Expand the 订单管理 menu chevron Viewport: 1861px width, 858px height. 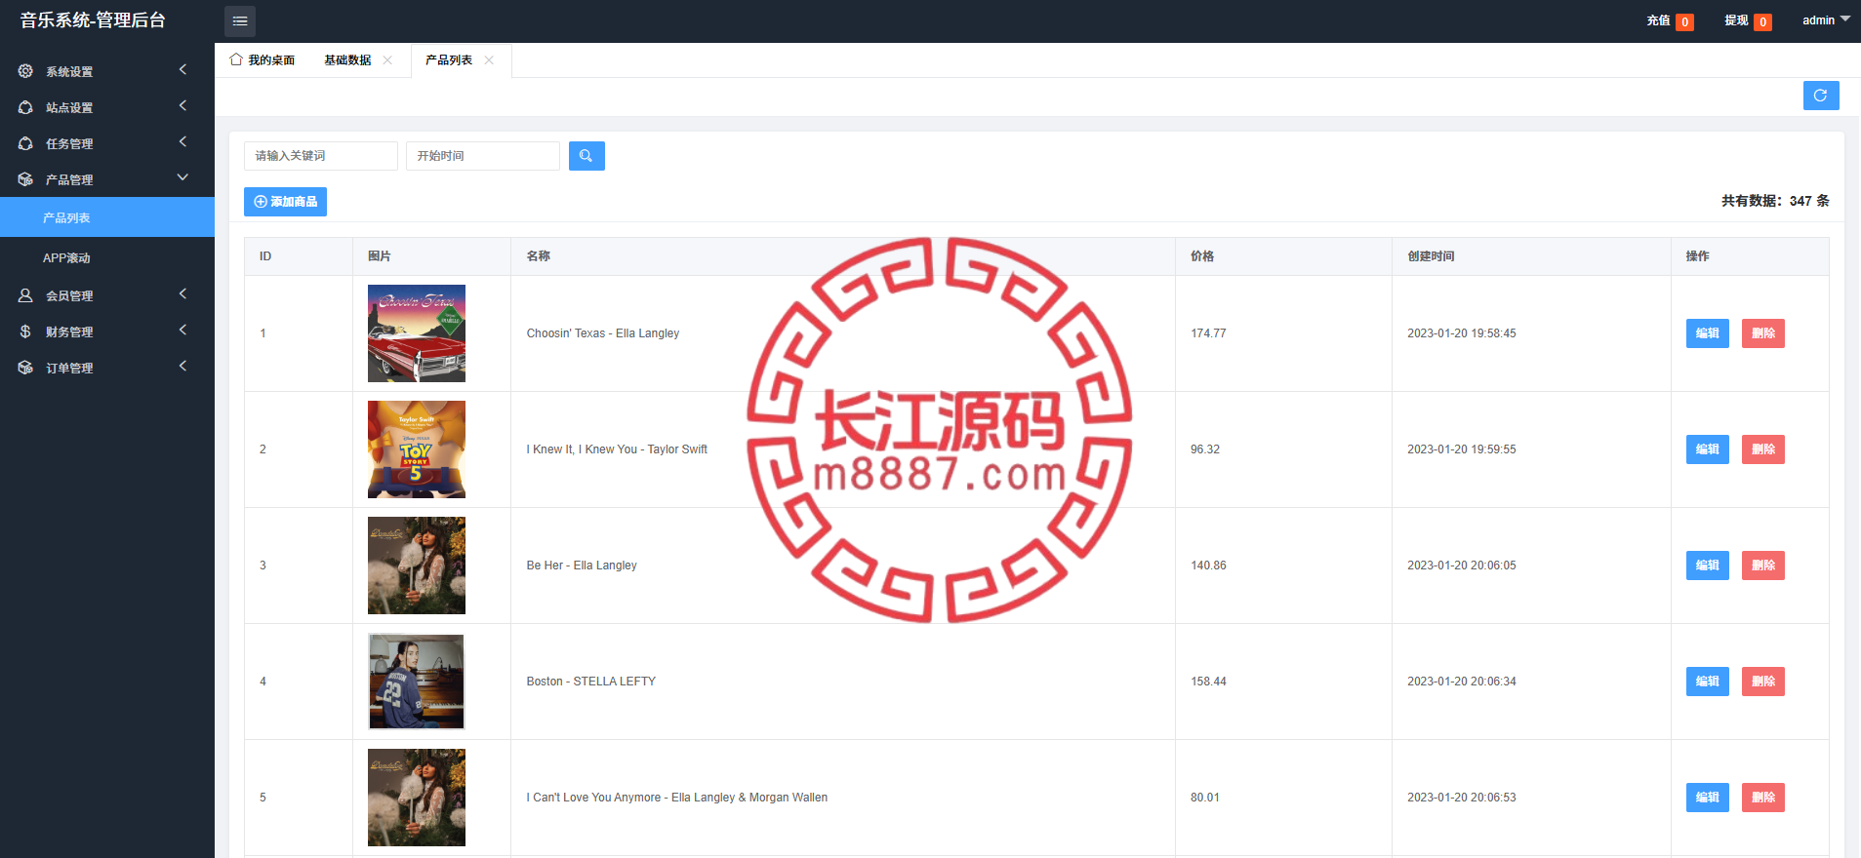(182, 366)
